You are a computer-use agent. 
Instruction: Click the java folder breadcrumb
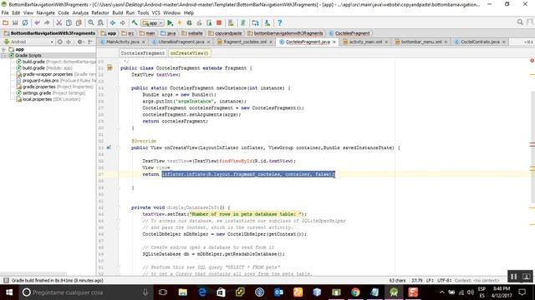tap(168, 33)
